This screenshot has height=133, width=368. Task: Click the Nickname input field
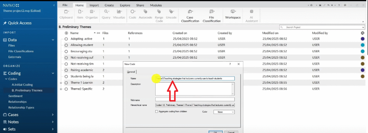[x=195, y=99]
